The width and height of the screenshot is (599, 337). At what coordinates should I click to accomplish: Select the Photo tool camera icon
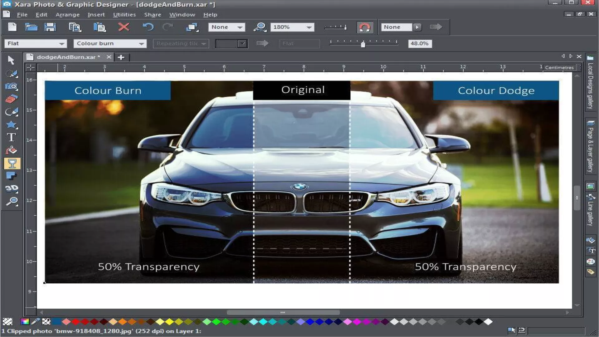coord(12,86)
